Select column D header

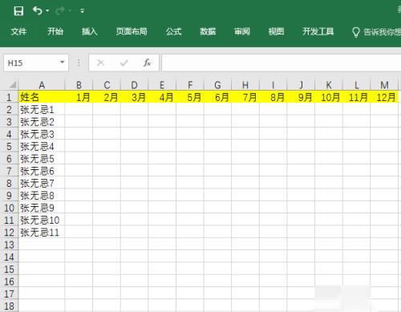[134, 85]
